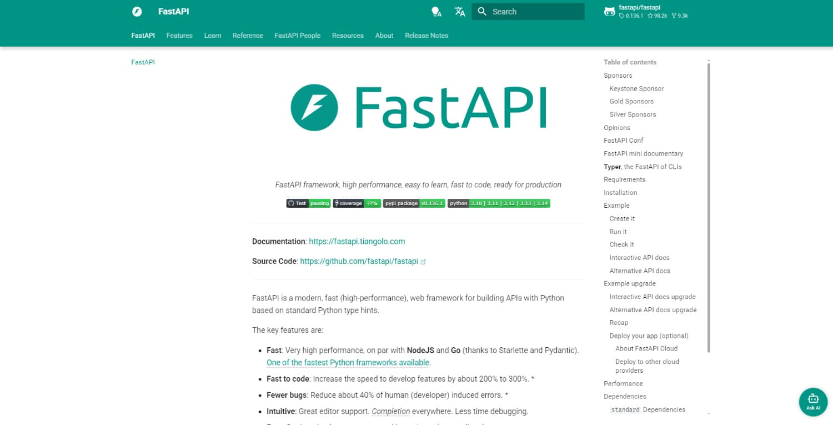Screen dimensions: 833x425
Task: Open the FastAPI People tab
Action: [x=298, y=36]
